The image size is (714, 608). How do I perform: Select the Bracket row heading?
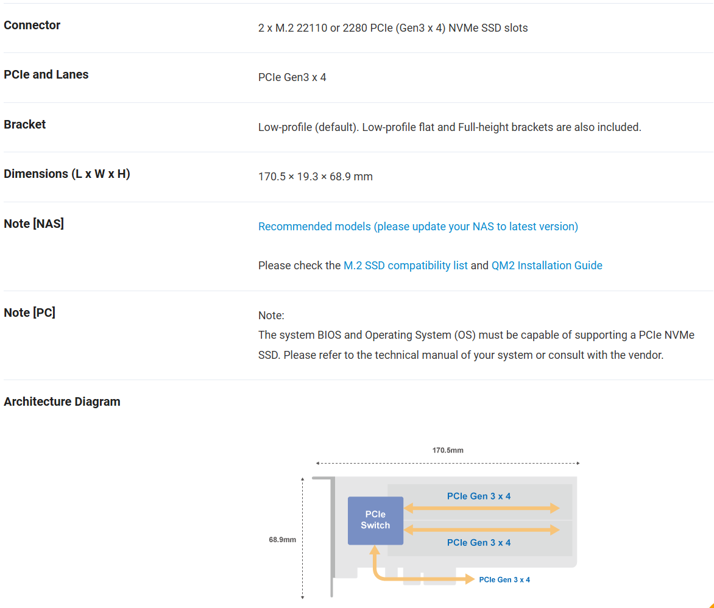(25, 124)
